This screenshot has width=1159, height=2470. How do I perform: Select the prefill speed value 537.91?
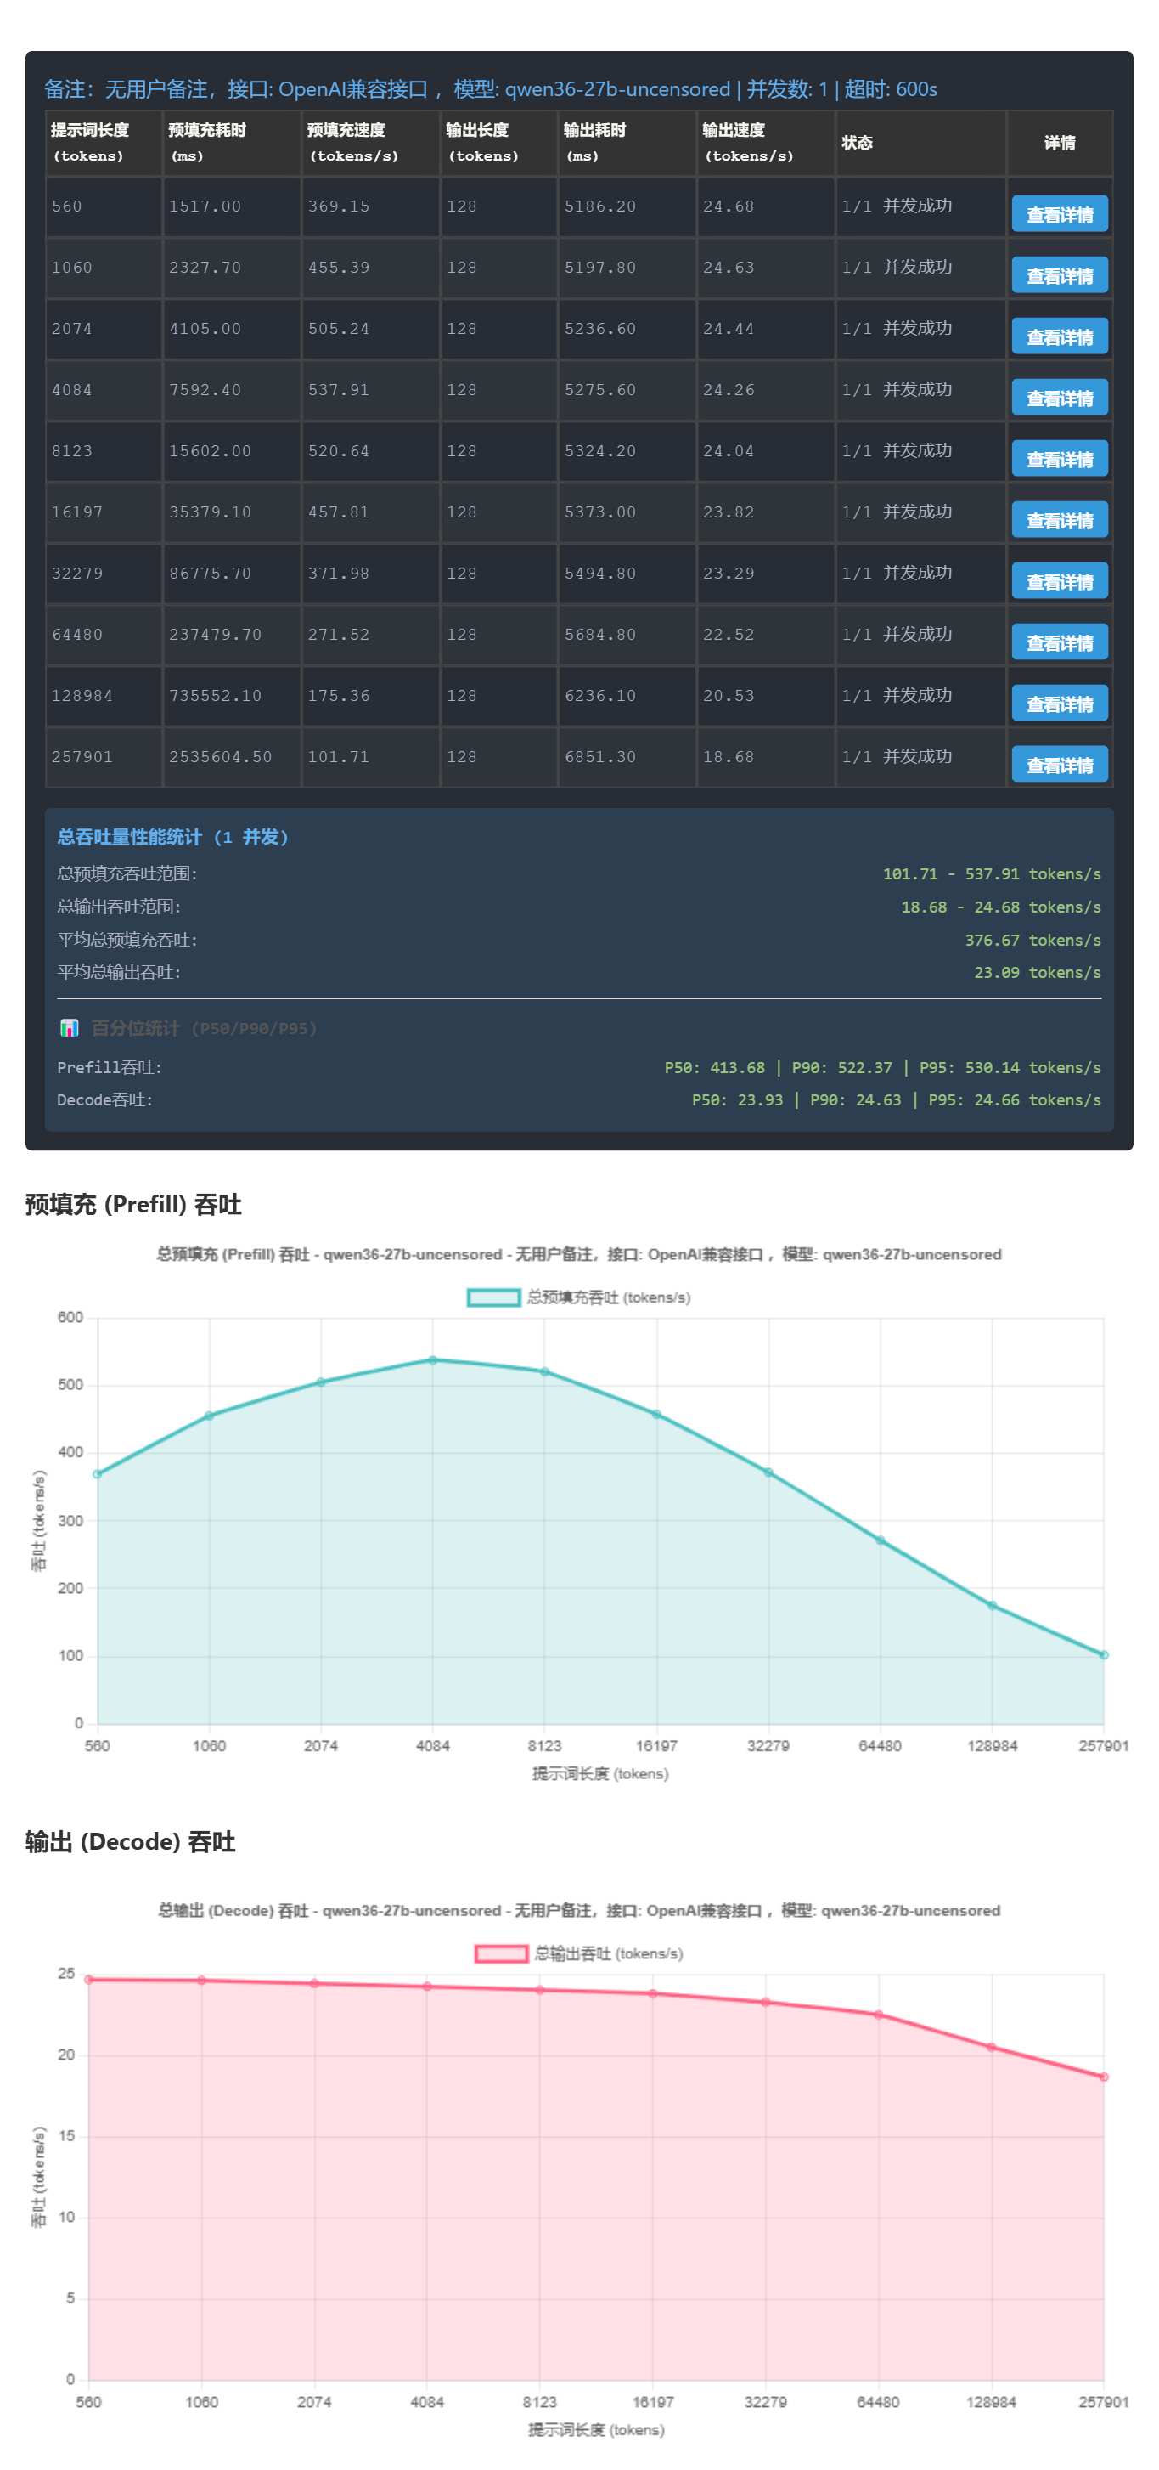coord(338,390)
